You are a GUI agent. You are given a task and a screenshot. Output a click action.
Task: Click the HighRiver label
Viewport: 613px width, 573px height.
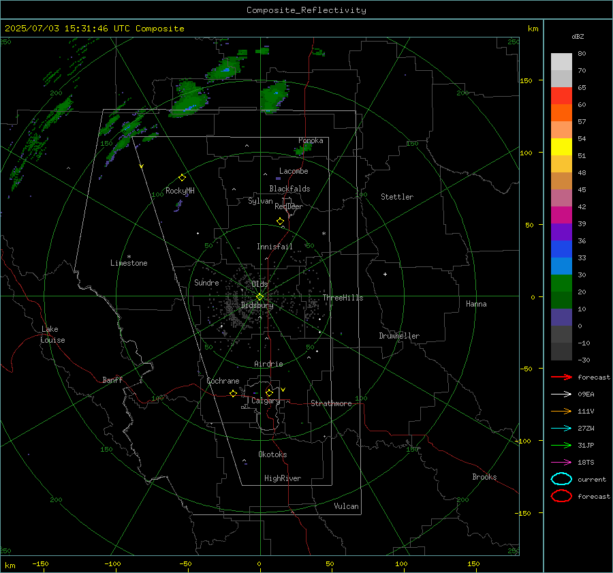click(x=283, y=478)
